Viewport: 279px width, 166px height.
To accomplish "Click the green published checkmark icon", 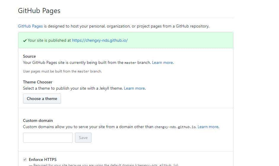I will tap(25, 41).
